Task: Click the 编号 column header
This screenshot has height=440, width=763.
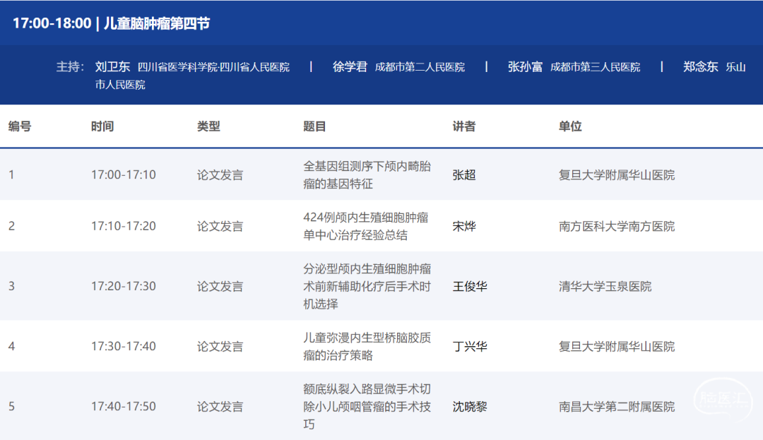Action: pos(20,126)
